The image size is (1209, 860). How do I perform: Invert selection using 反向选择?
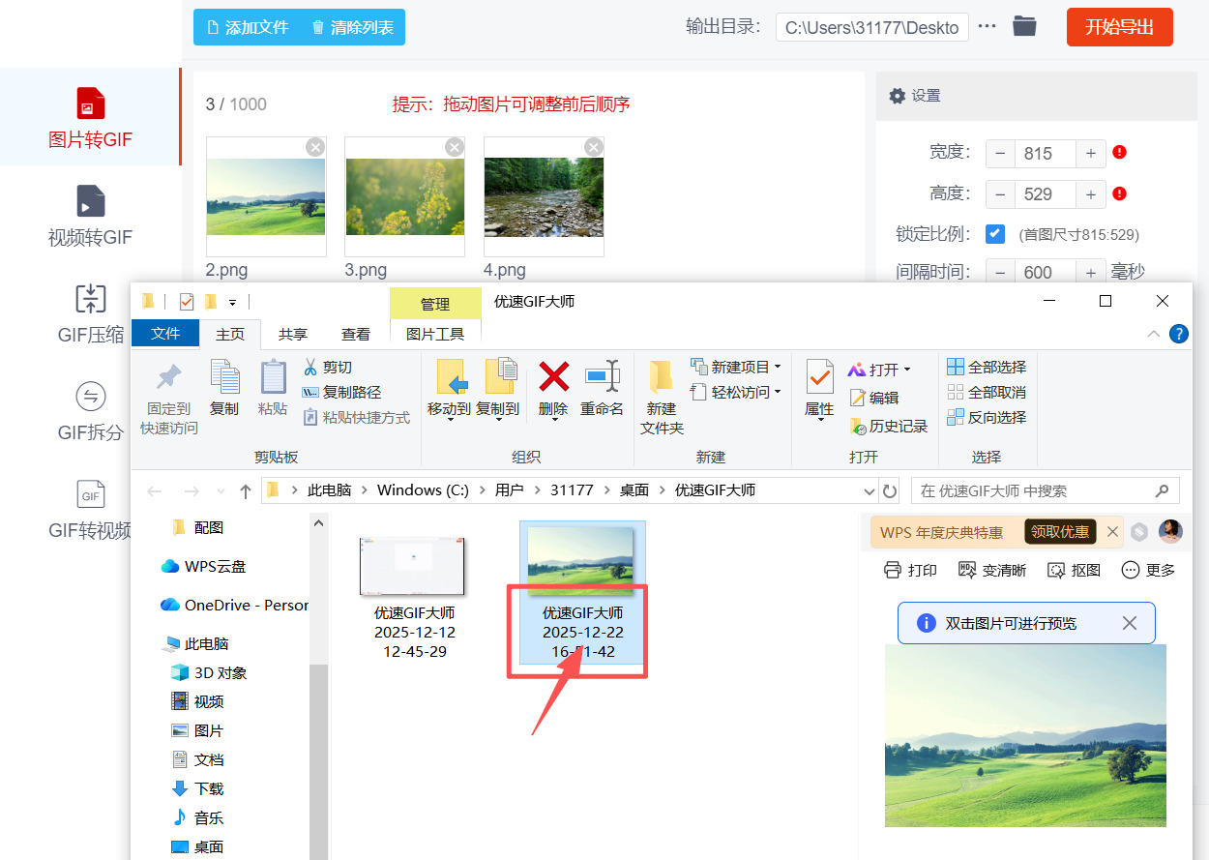tap(987, 417)
